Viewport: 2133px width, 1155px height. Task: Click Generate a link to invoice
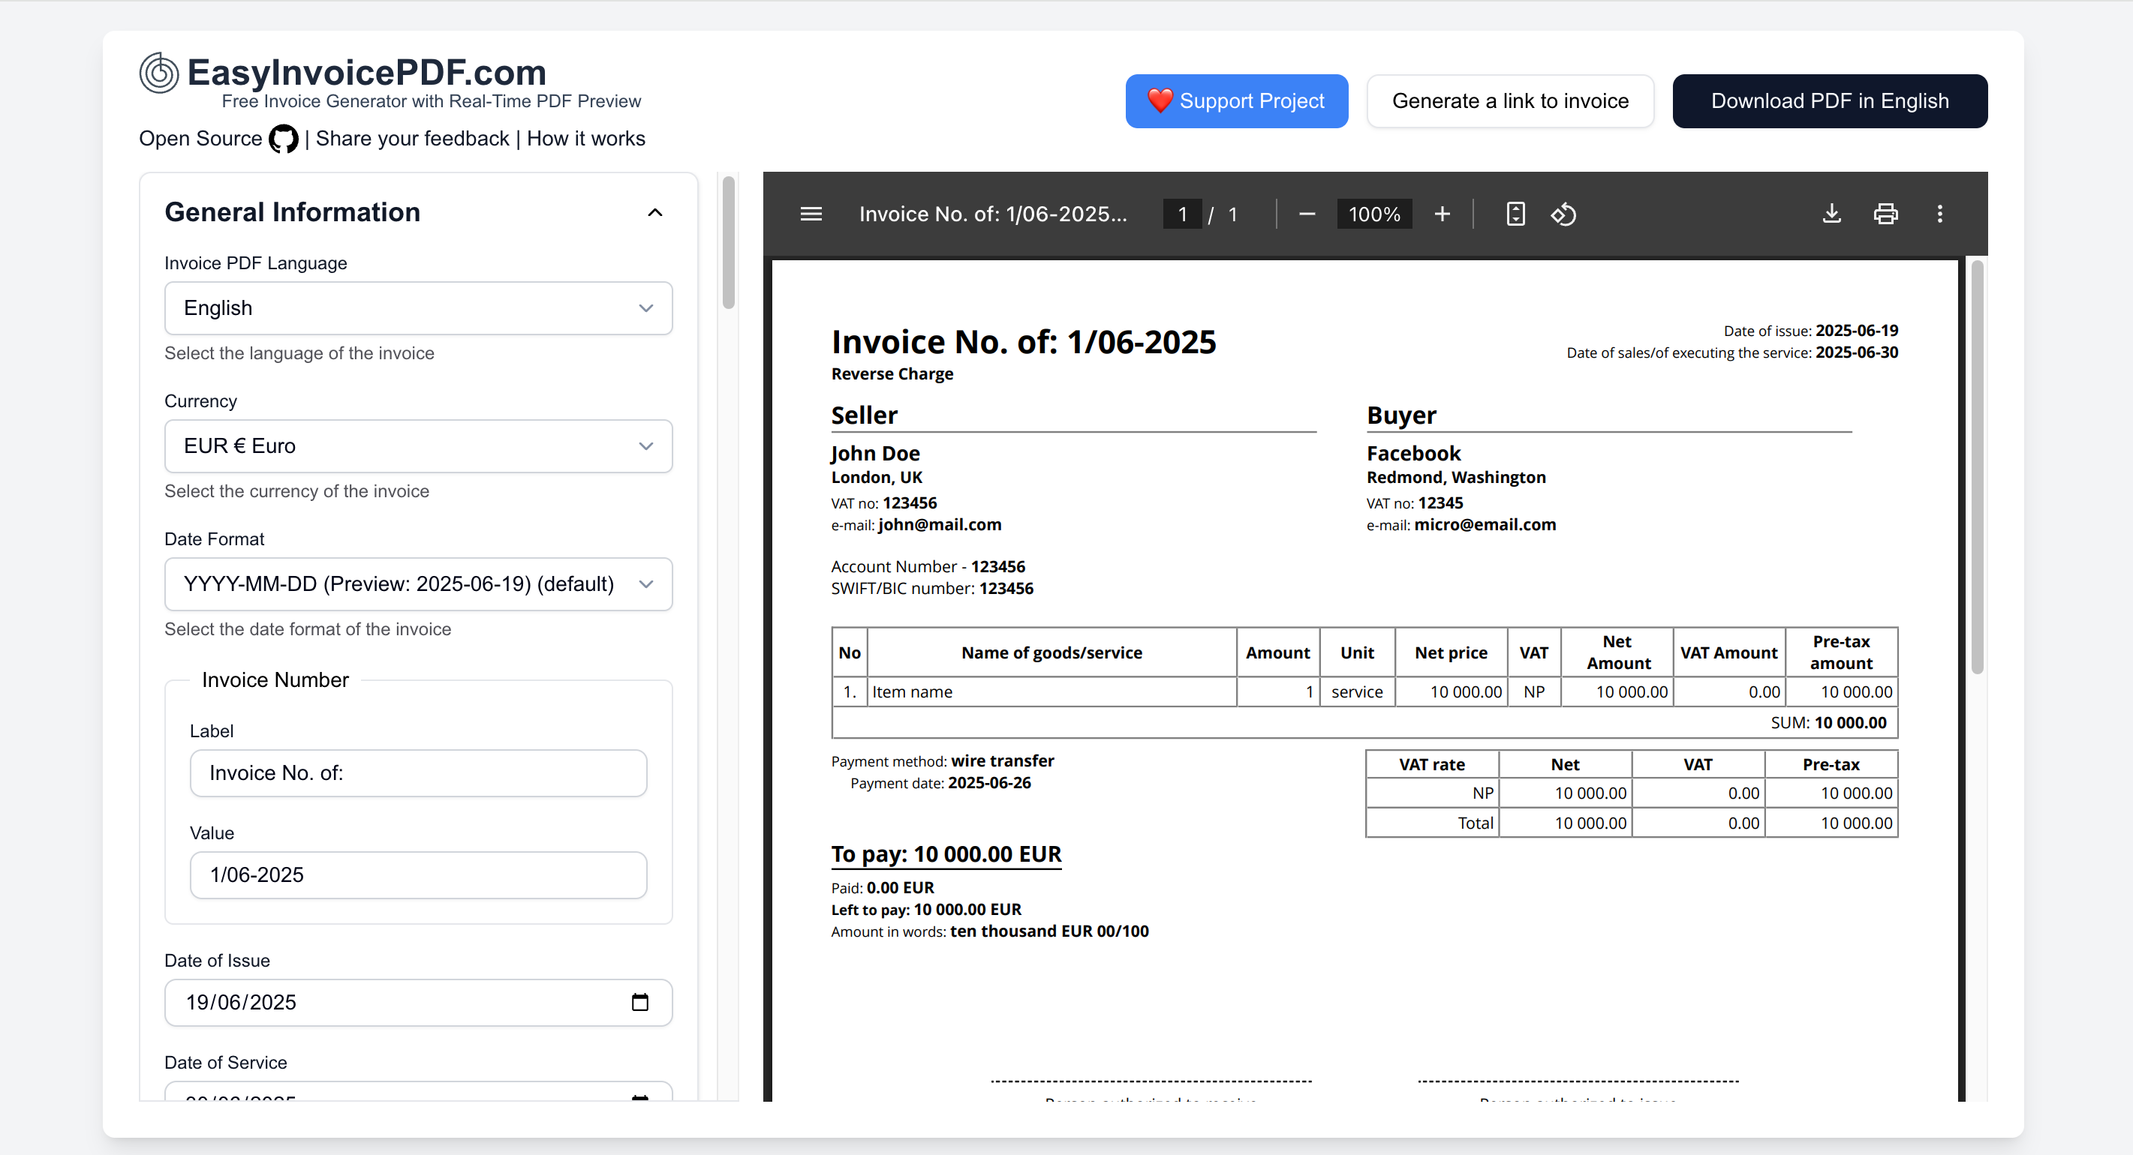(x=1509, y=101)
